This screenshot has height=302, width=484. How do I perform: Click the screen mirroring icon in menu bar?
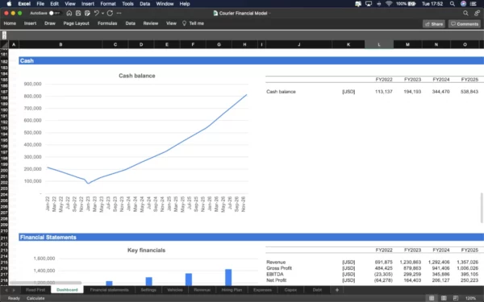coord(369,4)
